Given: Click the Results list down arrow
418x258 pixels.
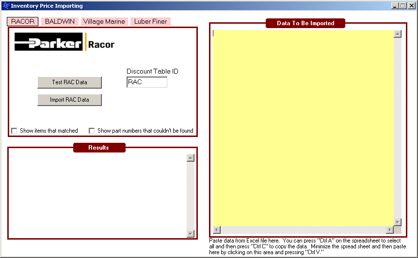Looking at the screenshot, I should pos(191,233).
